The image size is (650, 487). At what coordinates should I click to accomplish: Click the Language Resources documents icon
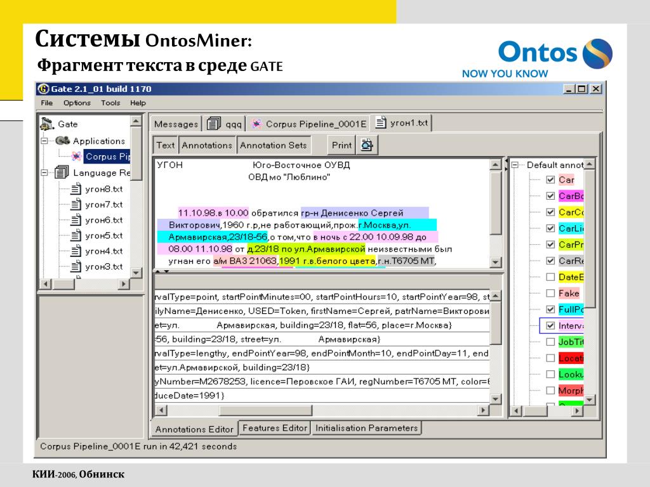pos(62,172)
